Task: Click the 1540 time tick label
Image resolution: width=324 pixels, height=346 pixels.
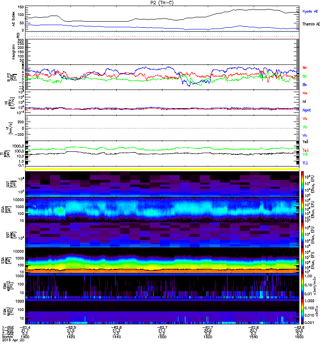Action: [x=254, y=337]
